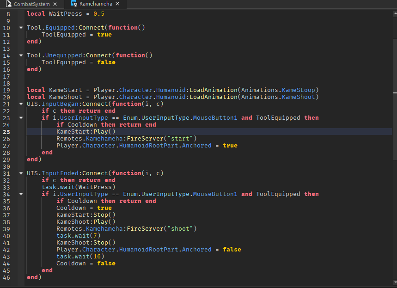Switch to the Kamehameha tab
397x288 pixels.
(x=96, y=5)
